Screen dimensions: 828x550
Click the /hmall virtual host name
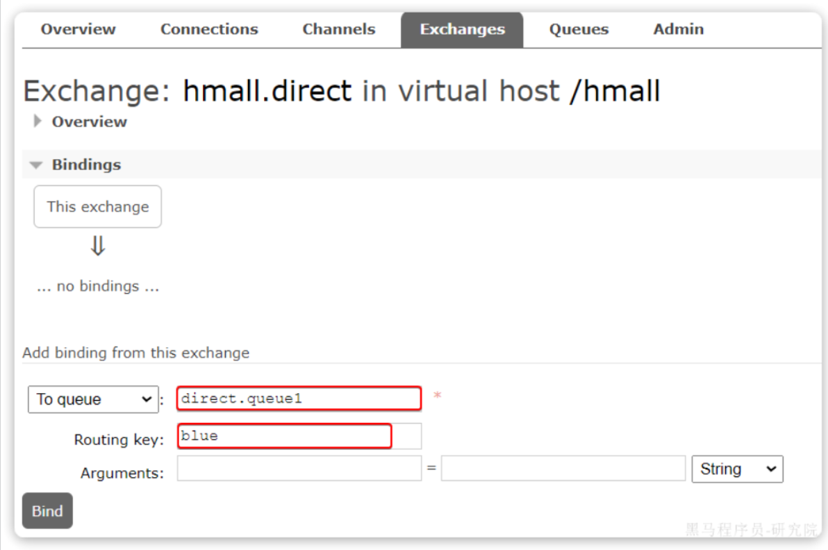coord(615,91)
